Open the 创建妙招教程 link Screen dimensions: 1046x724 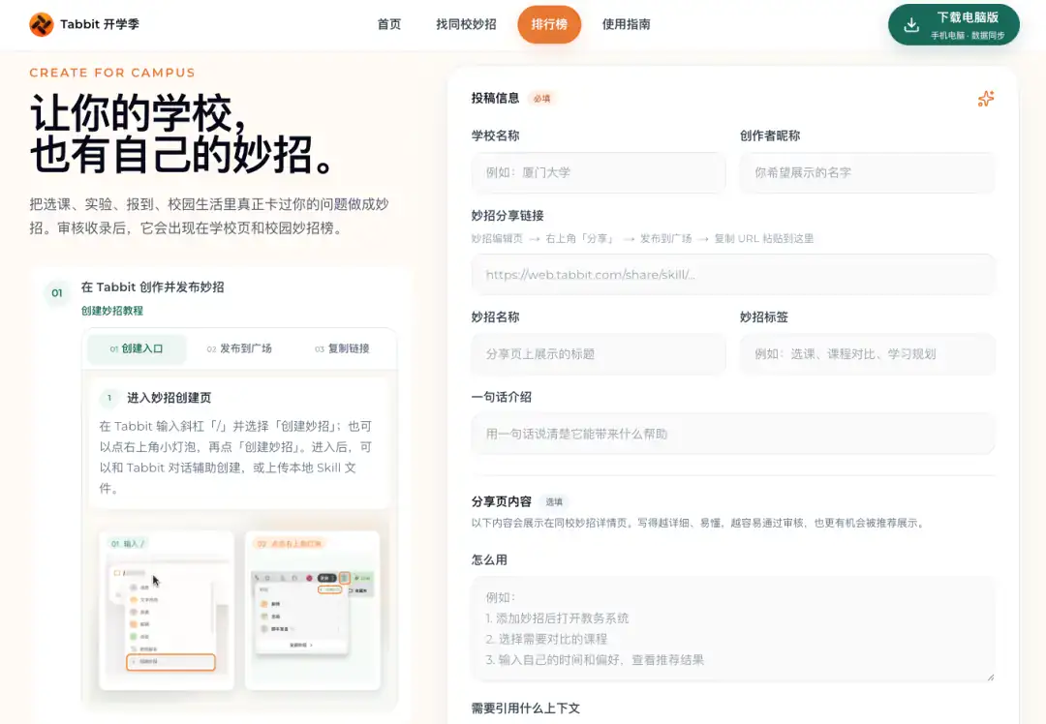pos(112,311)
